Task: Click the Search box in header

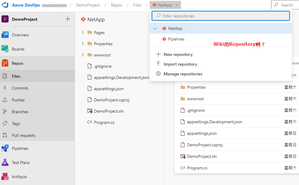Action: [x=285, y=5]
